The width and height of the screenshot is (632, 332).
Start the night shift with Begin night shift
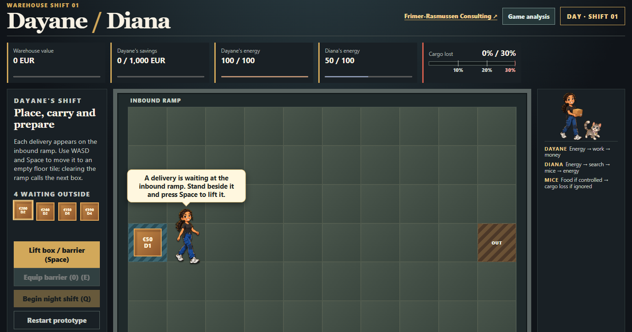57,299
